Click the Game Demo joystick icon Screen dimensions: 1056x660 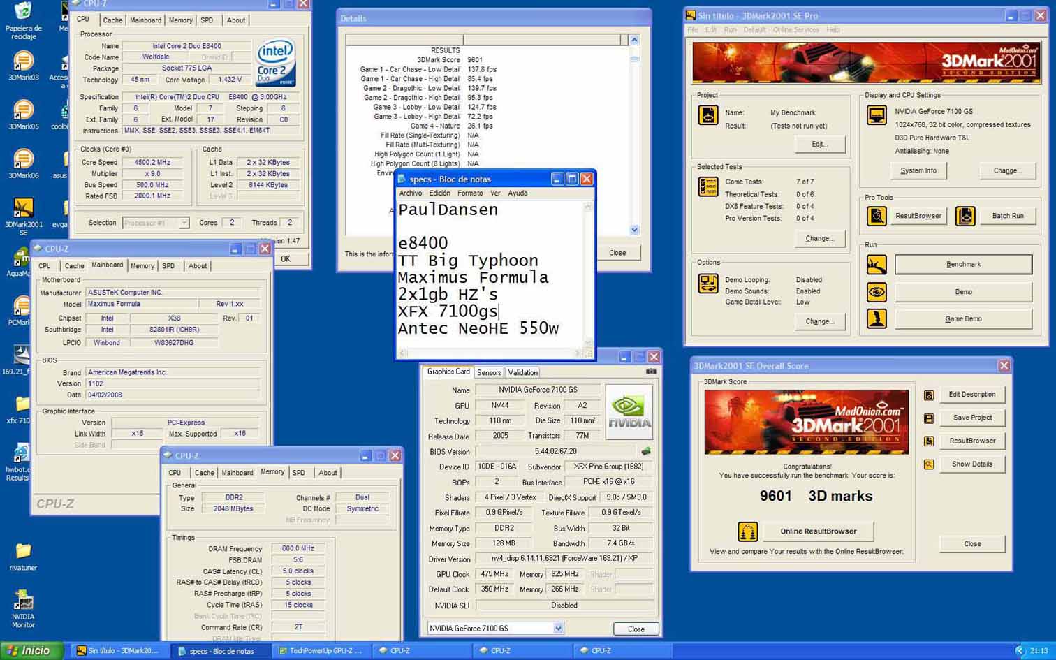click(x=877, y=318)
